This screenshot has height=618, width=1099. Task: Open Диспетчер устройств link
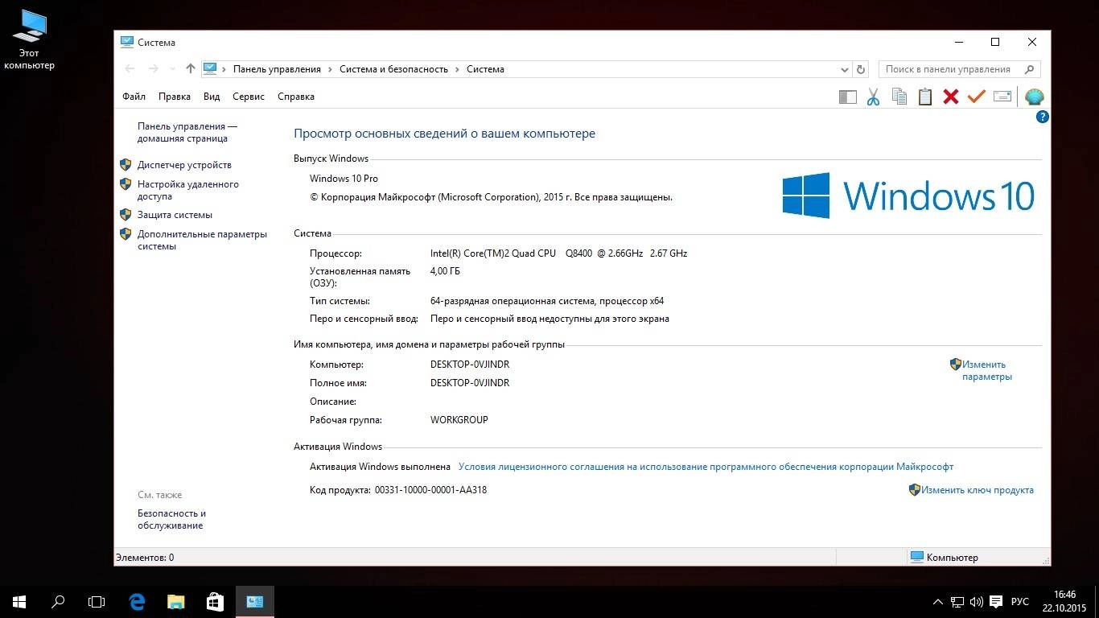click(x=184, y=165)
